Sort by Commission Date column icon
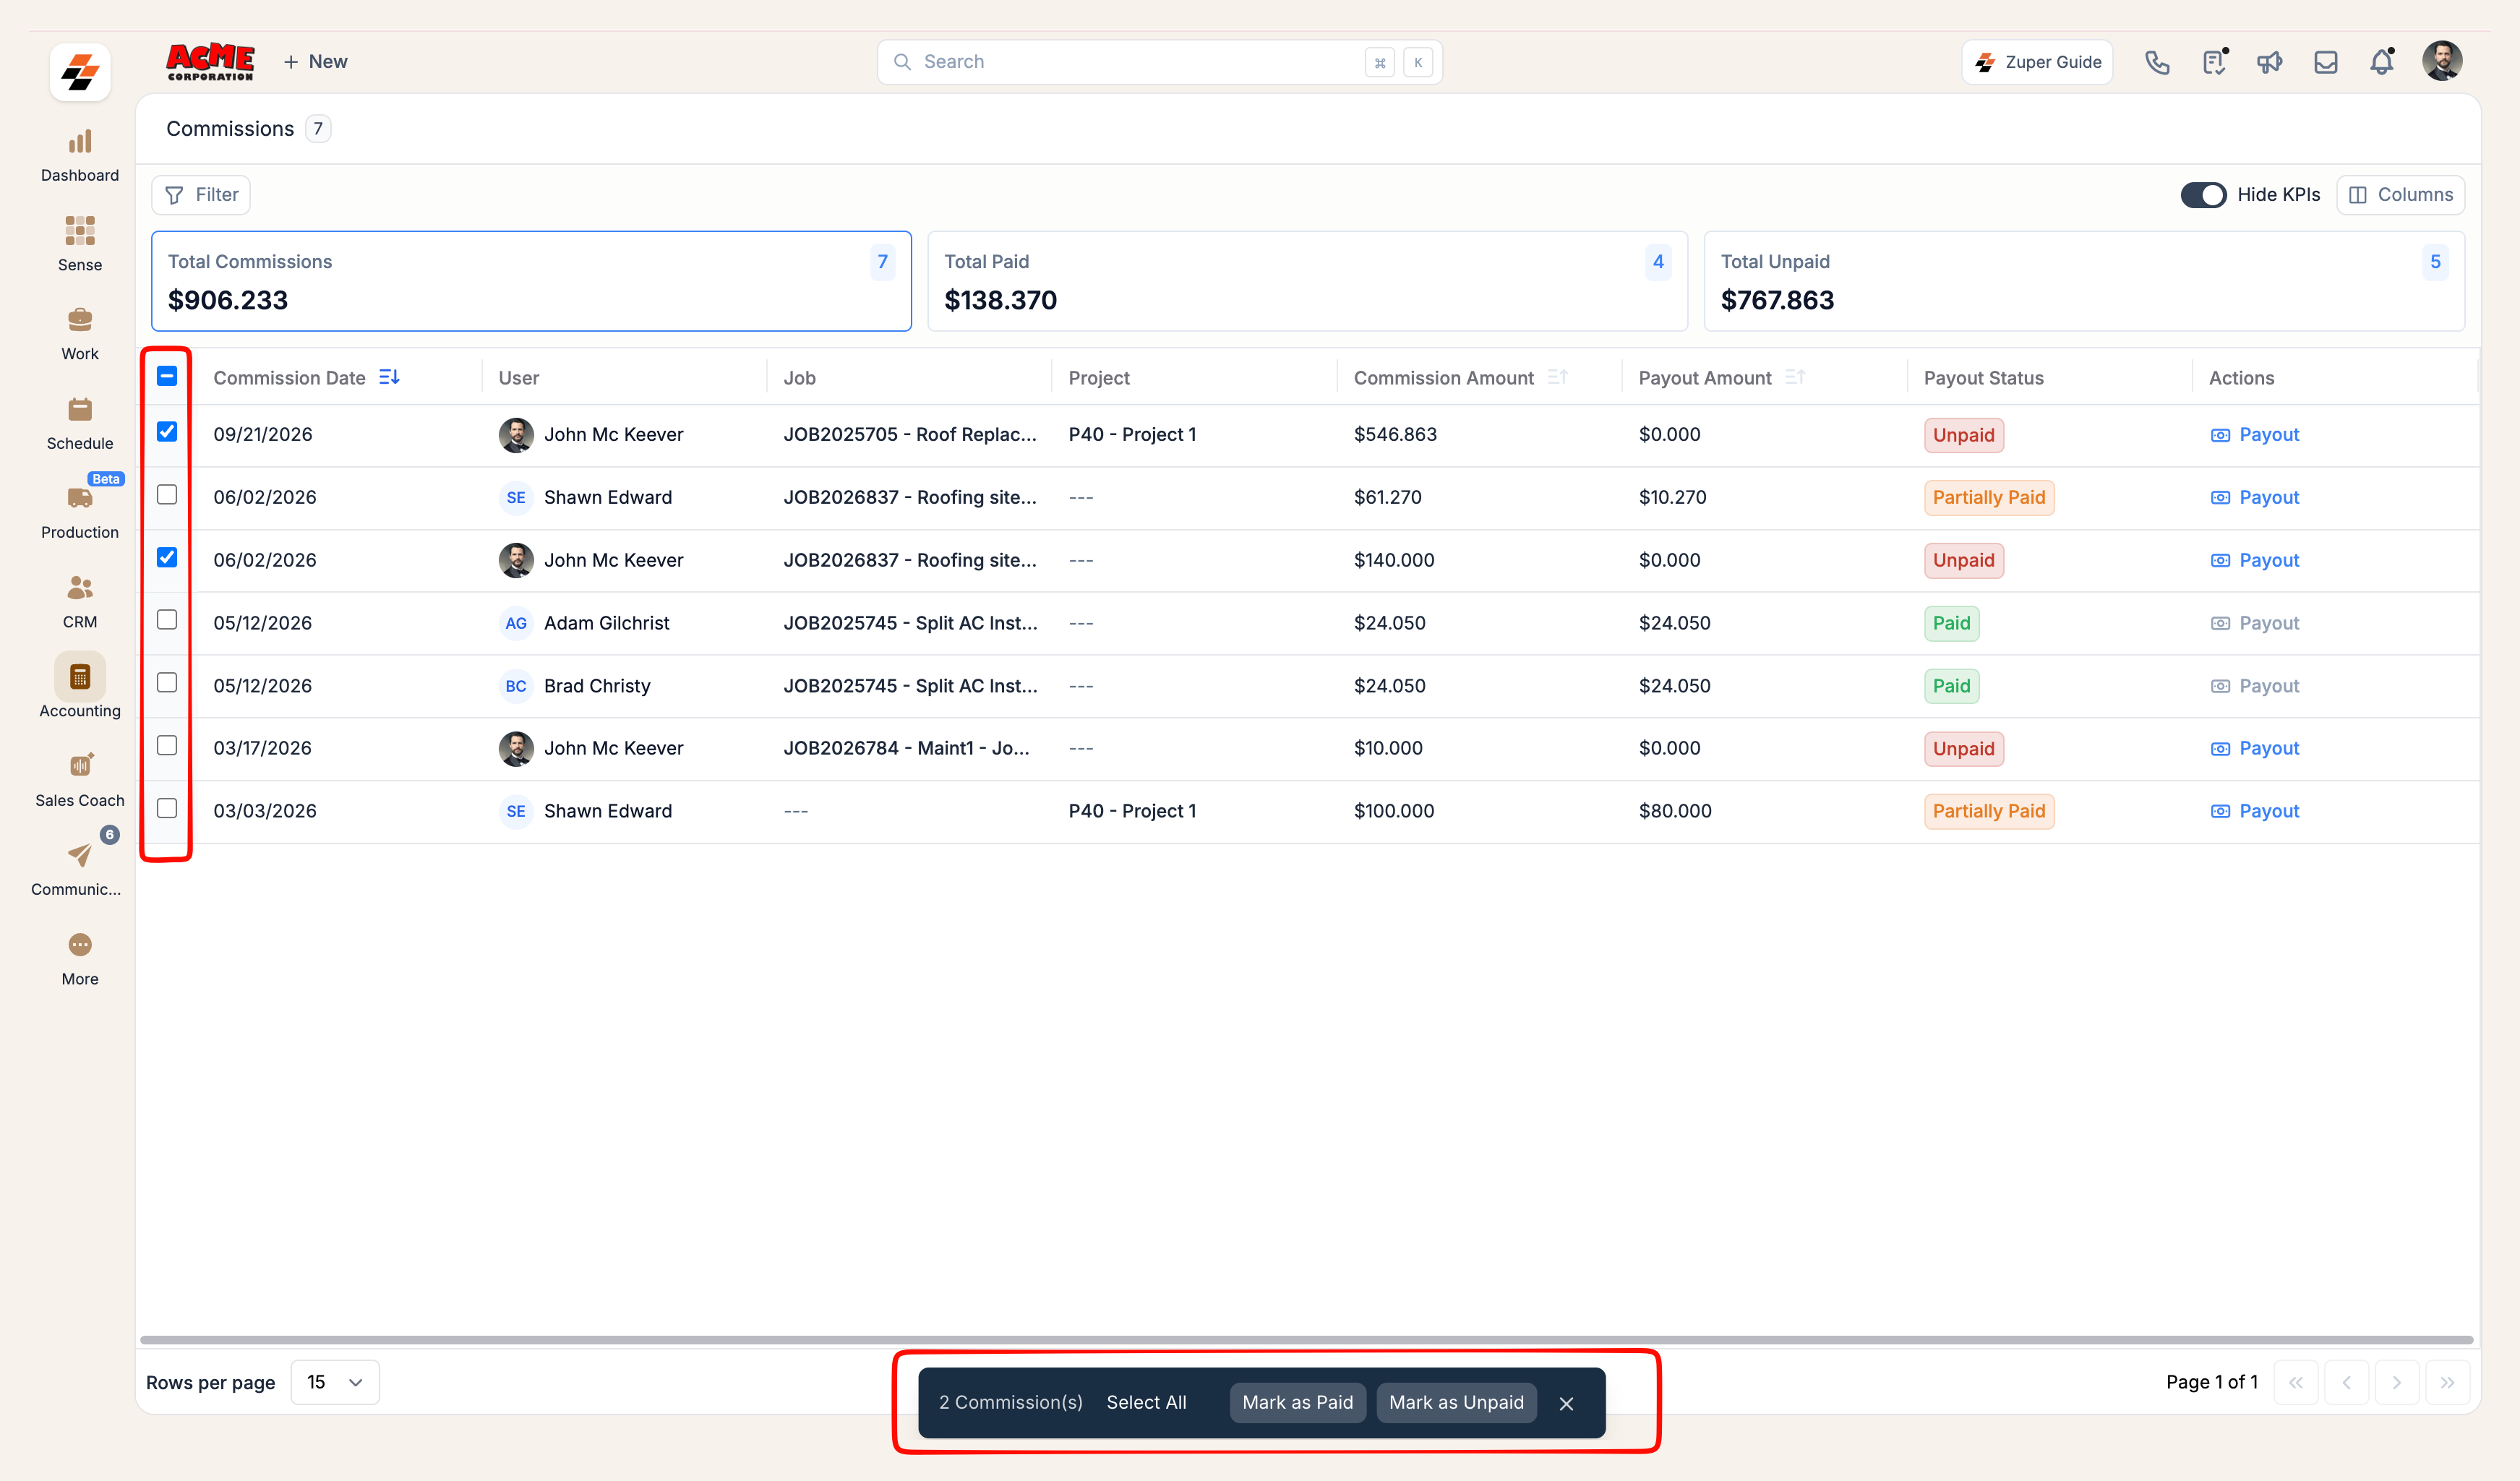The height and width of the screenshot is (1481, 2520). tap(389, 377)
